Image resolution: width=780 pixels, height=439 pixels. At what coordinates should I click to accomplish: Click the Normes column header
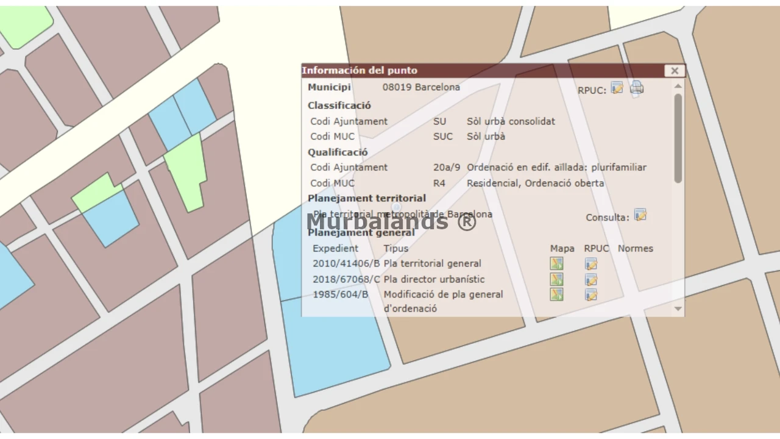635,248
